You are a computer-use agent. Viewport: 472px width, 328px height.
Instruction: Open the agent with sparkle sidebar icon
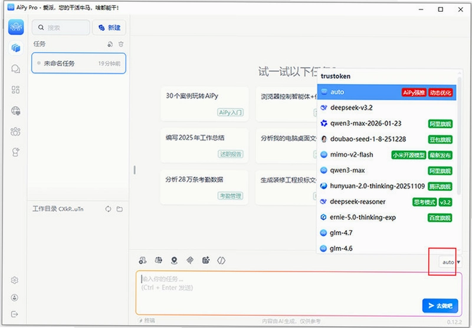[x=16, y=152]
